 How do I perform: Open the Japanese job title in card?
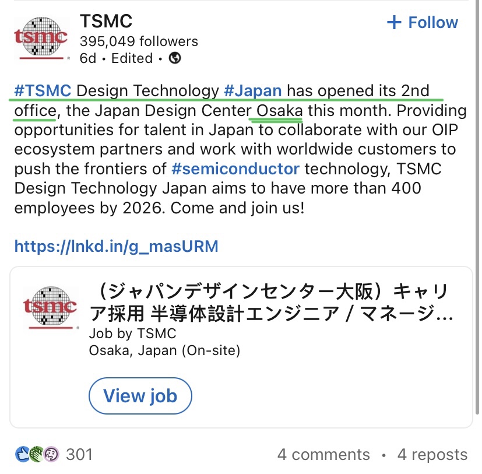(x=272, y=302)
